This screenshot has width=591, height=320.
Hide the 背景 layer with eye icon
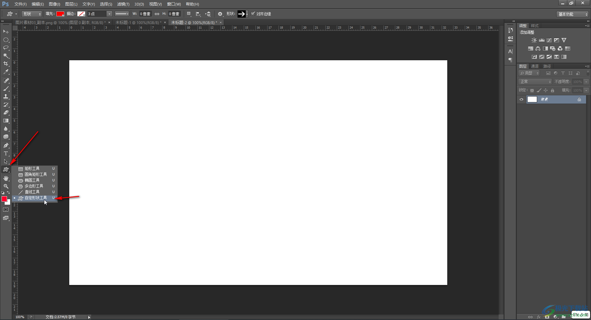click(x=521, y=99)
